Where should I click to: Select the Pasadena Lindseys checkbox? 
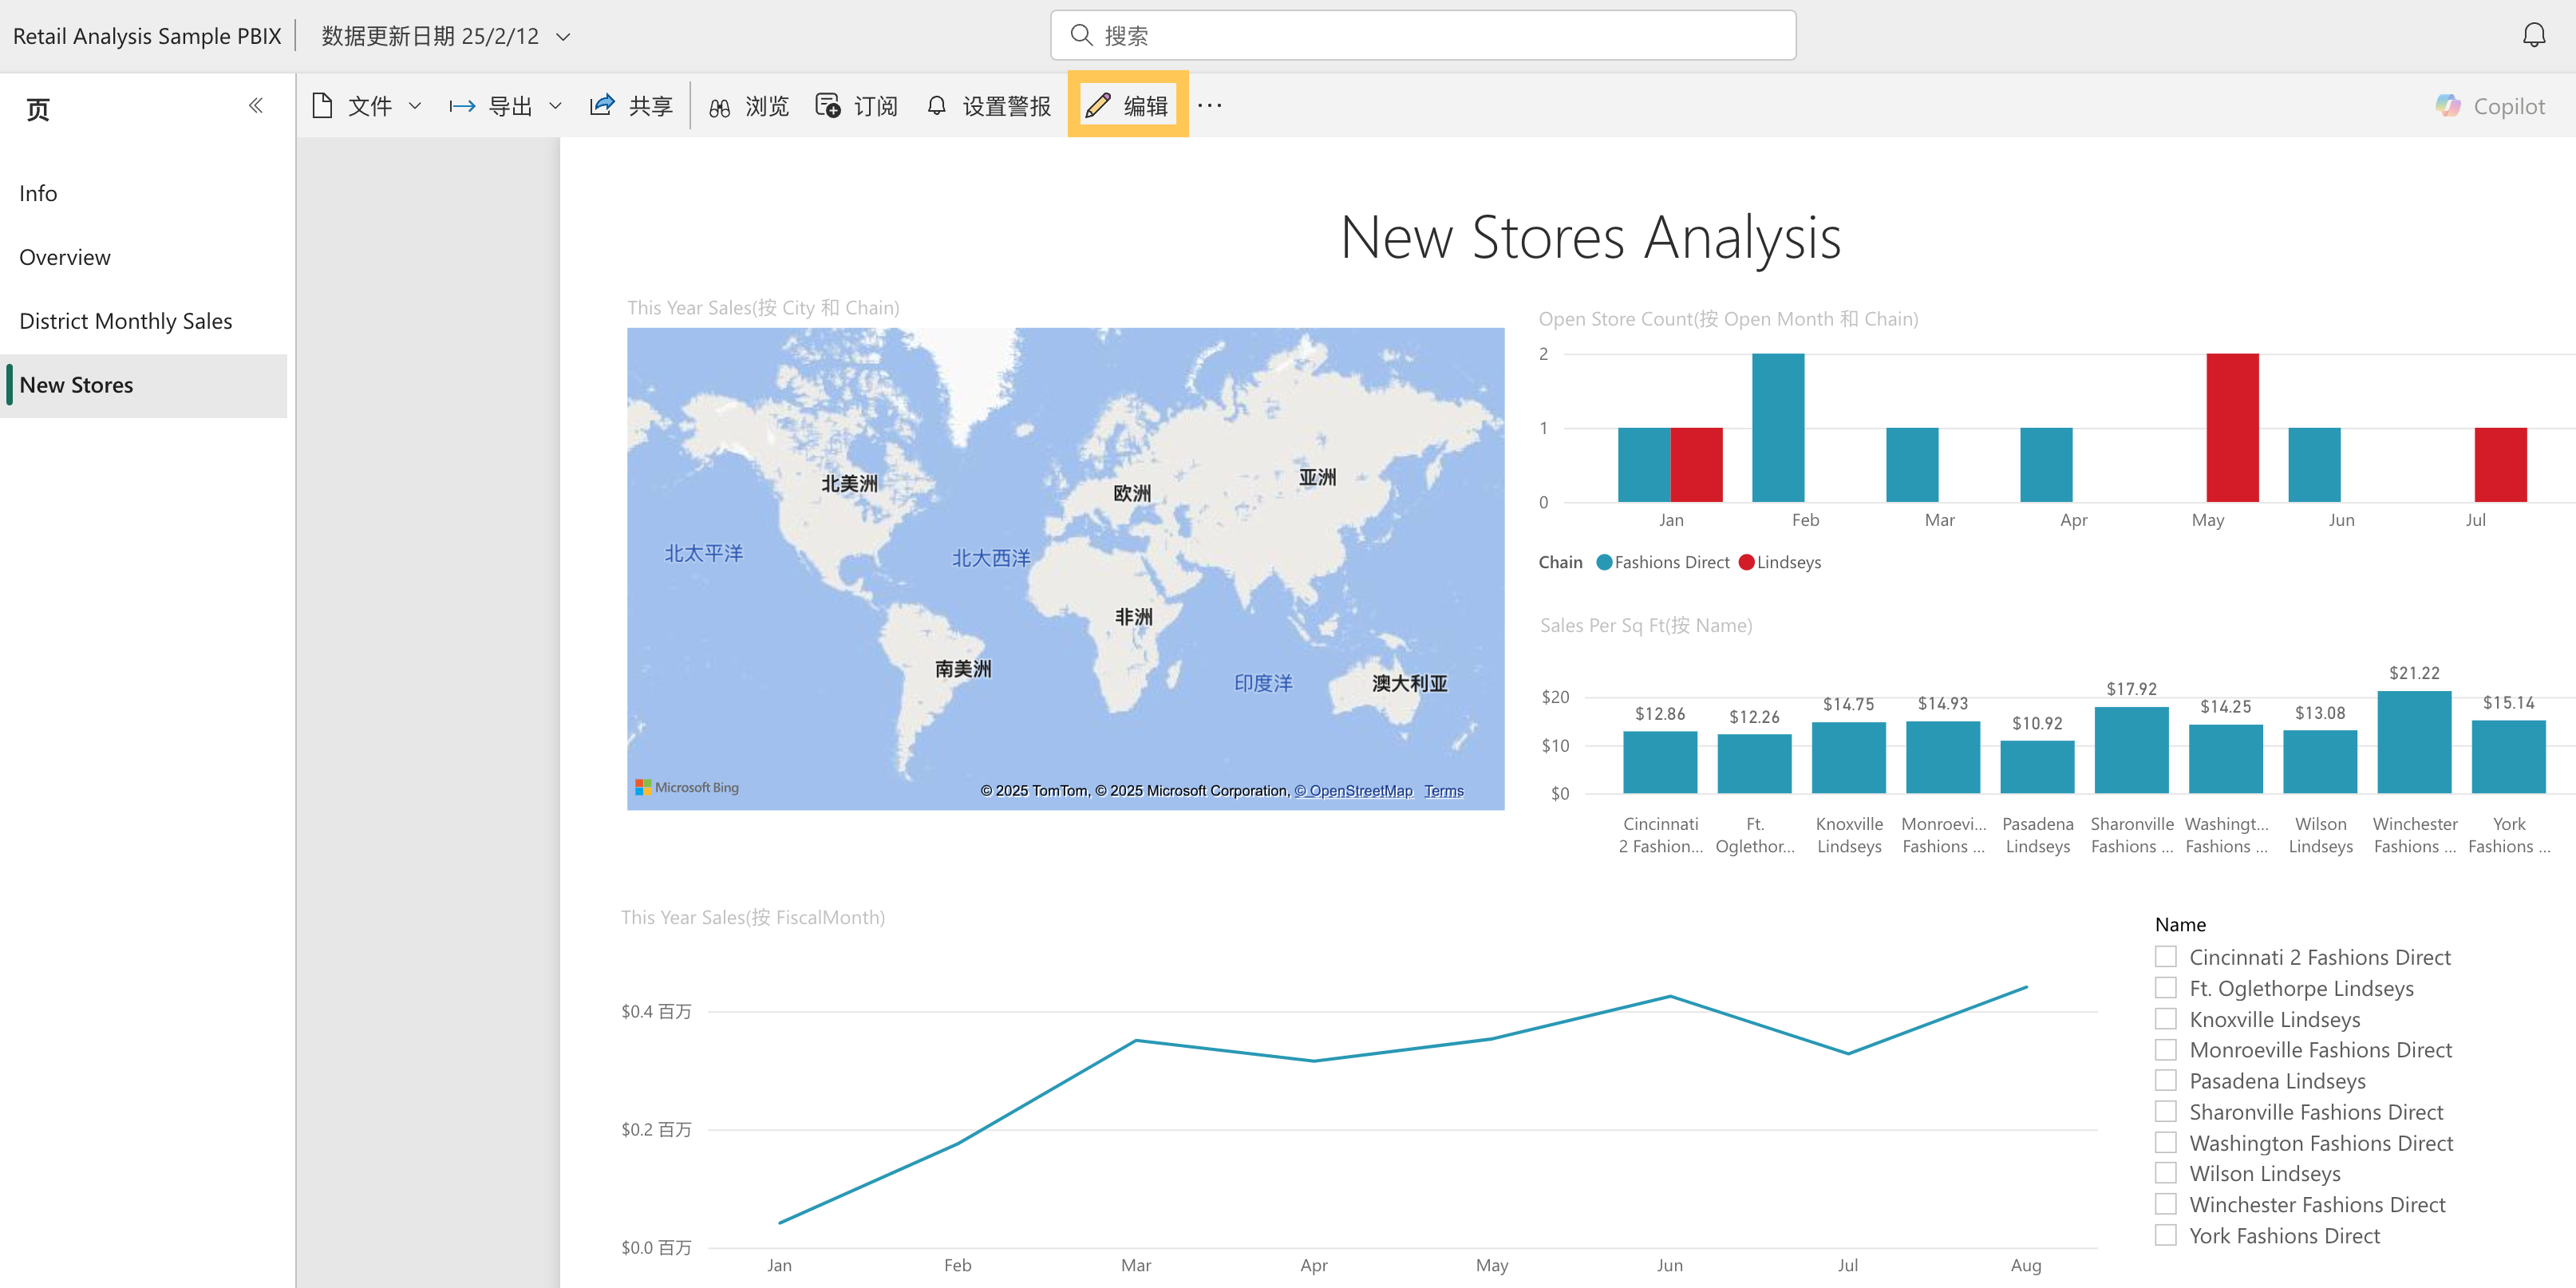pos(2166,1080)
